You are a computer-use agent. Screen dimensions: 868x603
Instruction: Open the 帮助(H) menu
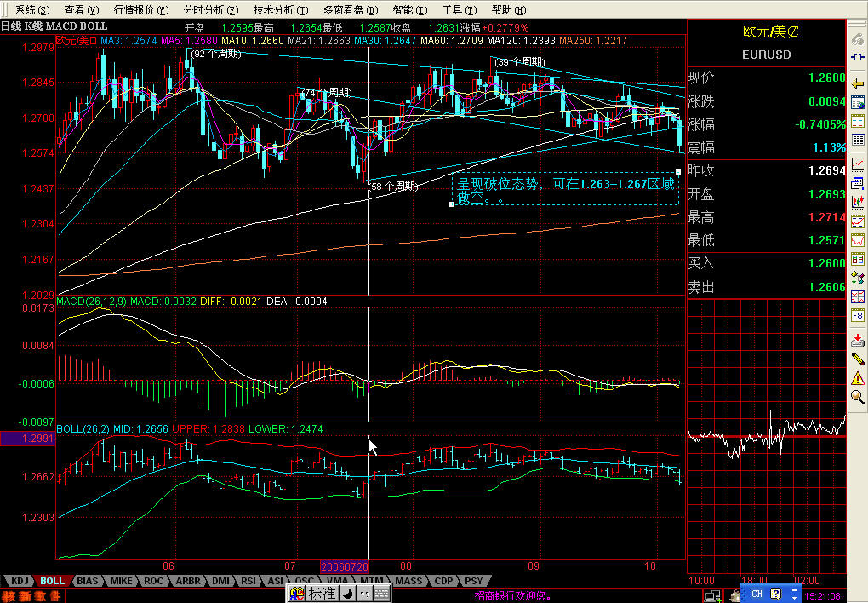tap(509, 10)
